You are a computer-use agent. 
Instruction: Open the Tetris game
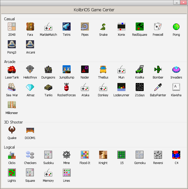tap(67, 26)
